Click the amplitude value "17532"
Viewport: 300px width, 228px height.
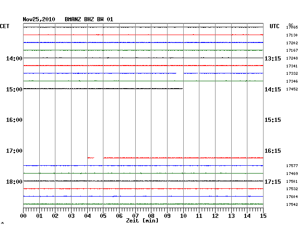tap(292, 189)
